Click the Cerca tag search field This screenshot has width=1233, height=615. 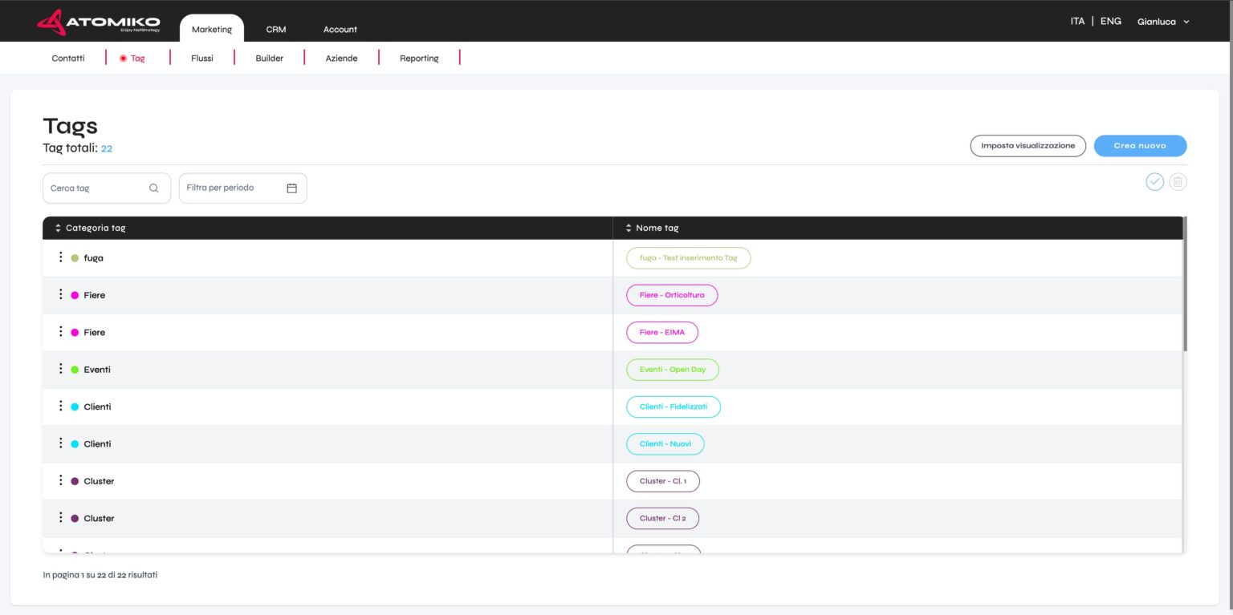96,188
